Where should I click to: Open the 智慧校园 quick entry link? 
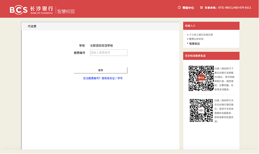coord(194,44)
